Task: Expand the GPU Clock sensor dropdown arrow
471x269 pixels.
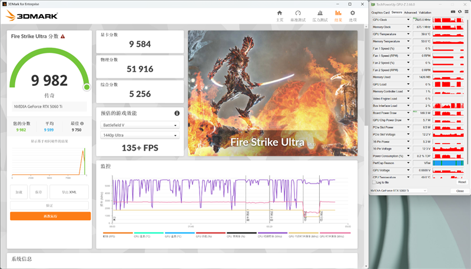Action: pyautogui.click(x=409, y=19)
